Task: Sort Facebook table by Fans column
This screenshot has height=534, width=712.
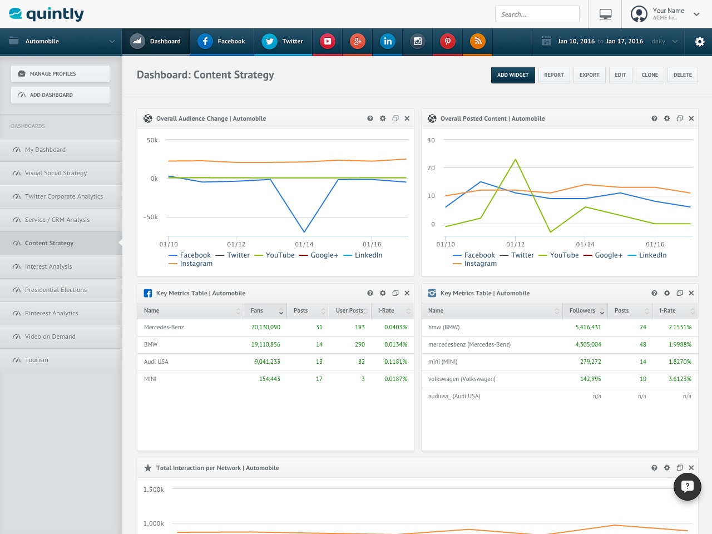Action: [266, 310]
